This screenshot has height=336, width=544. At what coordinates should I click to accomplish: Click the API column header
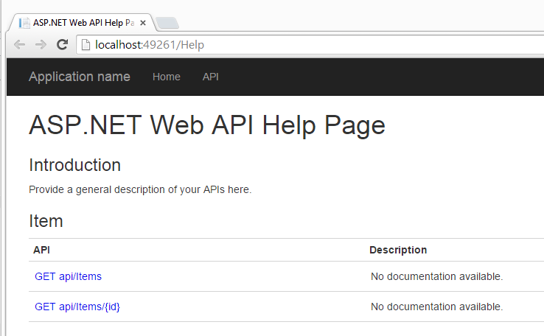[41, 250]
